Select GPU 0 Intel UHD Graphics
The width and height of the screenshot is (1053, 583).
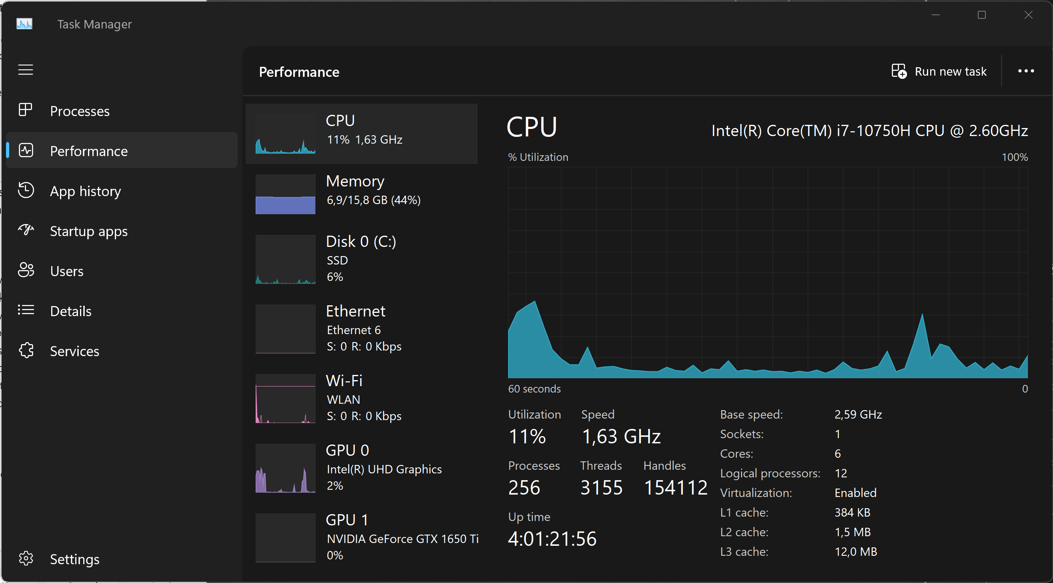pos(361,467)
